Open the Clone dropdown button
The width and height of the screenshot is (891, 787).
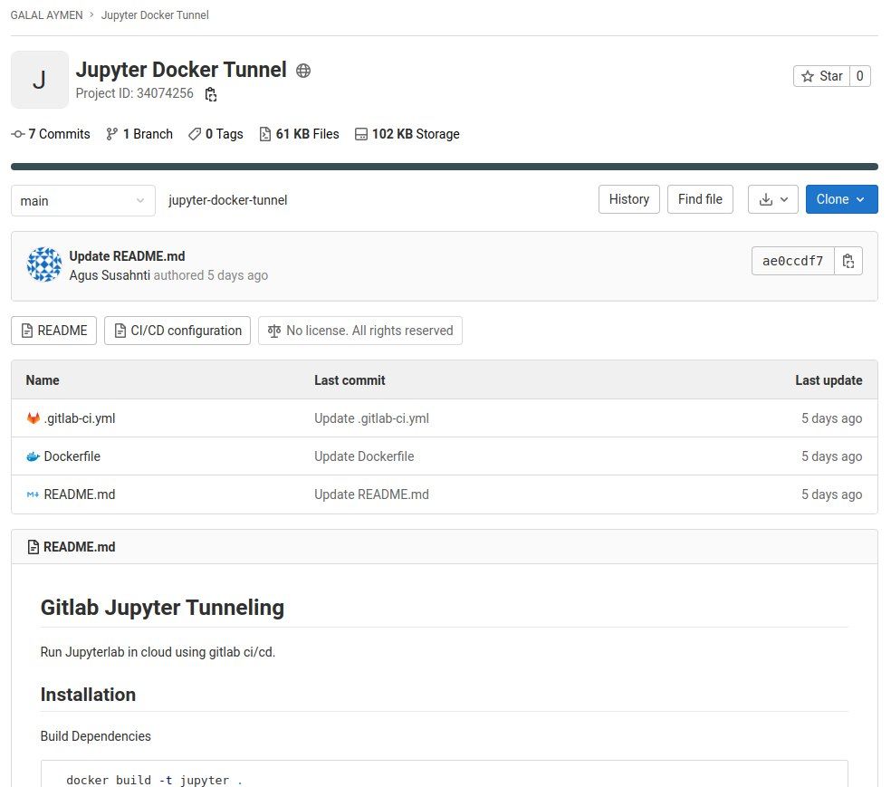pyautogui.click(x=841, y=199)
